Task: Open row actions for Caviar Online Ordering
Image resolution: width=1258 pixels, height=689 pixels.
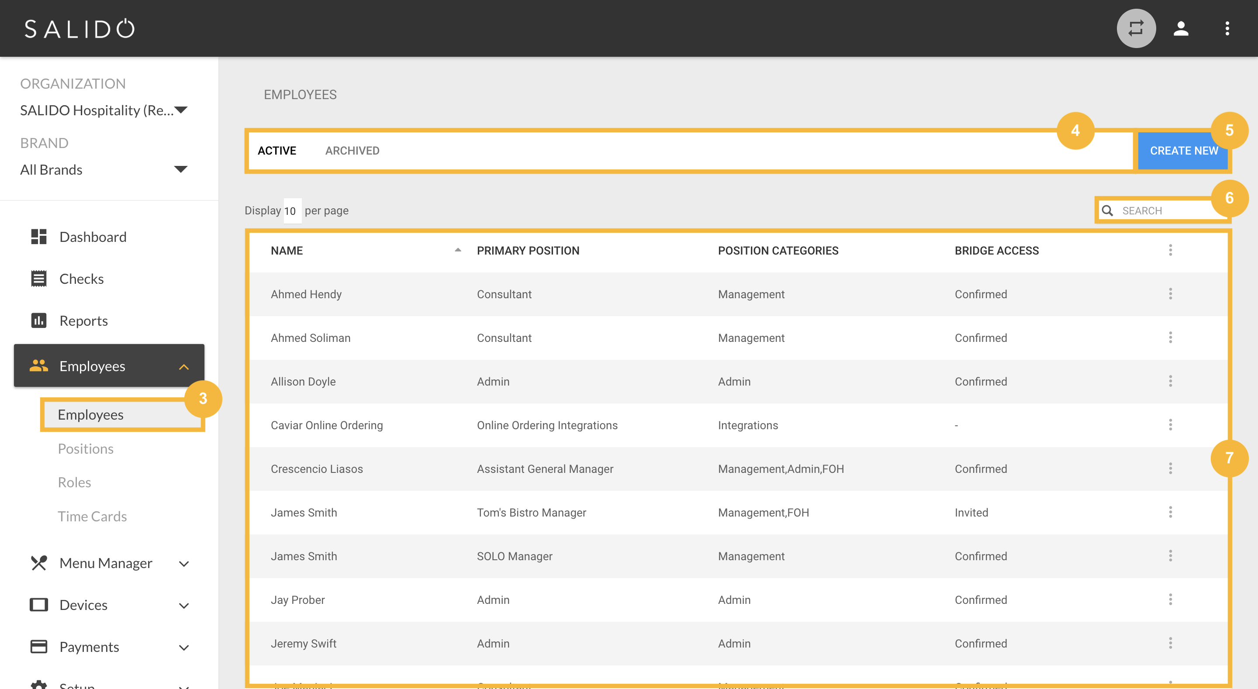Action: click(x=1170, y=424)
